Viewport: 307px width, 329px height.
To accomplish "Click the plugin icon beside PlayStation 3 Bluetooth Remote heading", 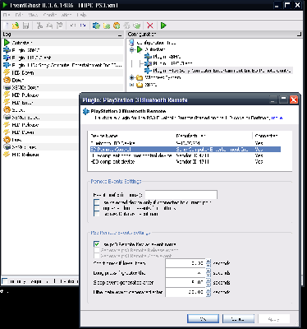I will 86,111.
